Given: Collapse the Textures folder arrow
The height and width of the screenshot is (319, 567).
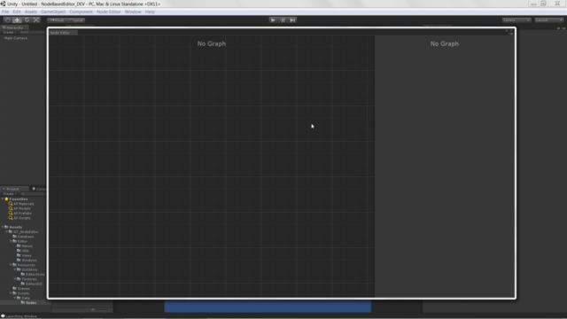Looking at the screenshot, I should (x=14, y=279).
